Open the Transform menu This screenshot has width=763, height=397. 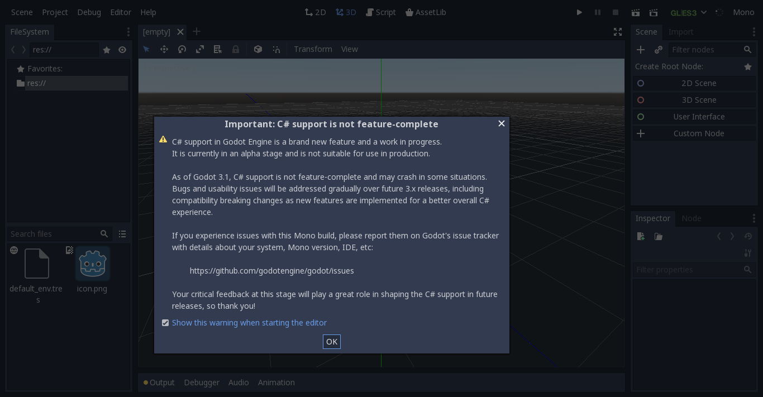tap(313, 49)
